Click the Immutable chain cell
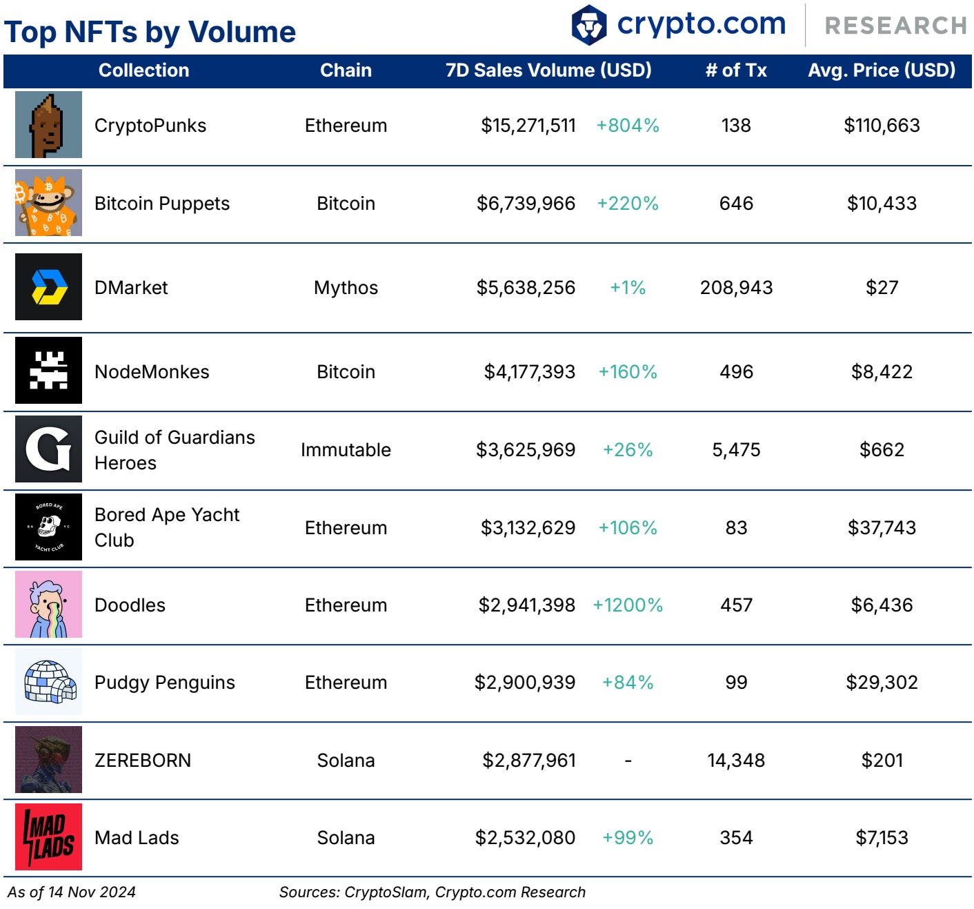This screenshot has height=909, width=974. tap(346, 450)
